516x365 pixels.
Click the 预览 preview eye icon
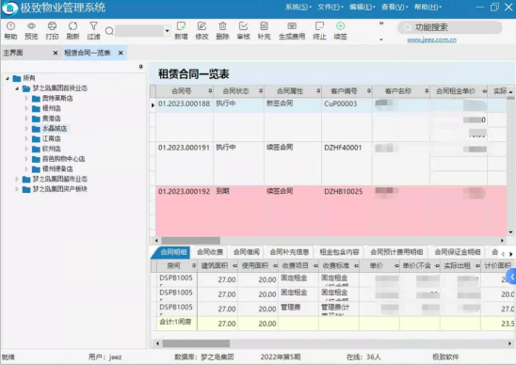click(31, 26)
